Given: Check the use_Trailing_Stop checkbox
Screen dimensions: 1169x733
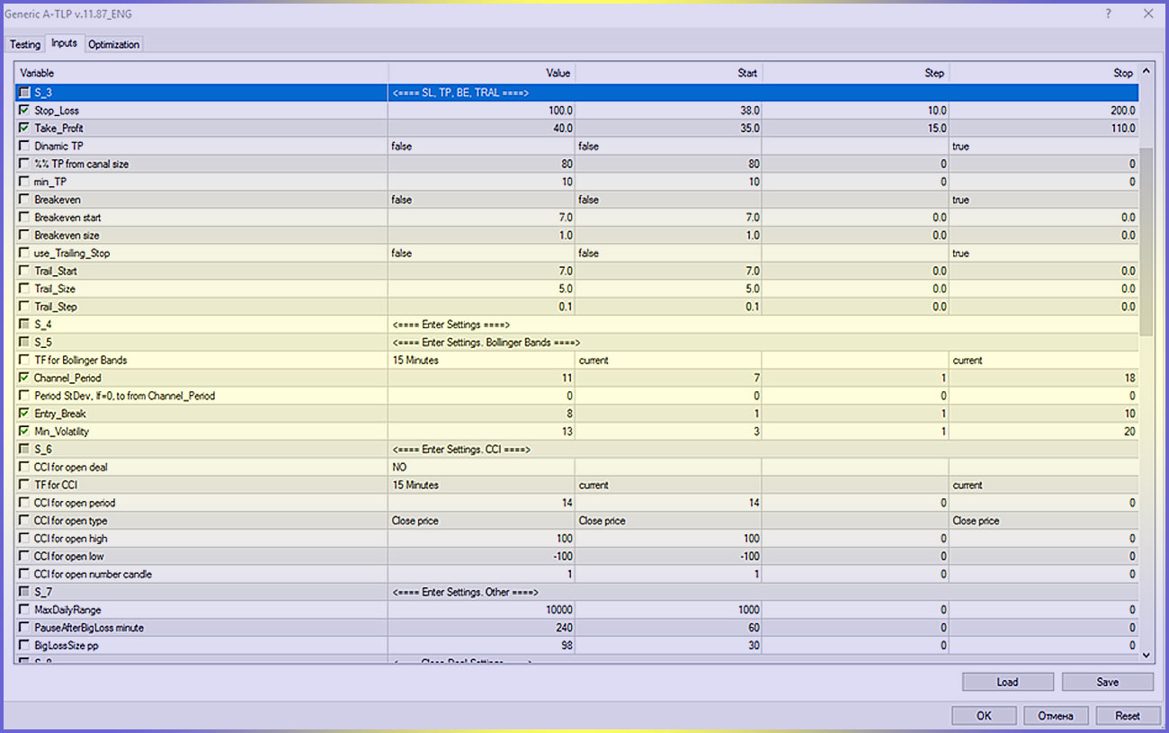Looking at the screenshot, I should point(24,254).
